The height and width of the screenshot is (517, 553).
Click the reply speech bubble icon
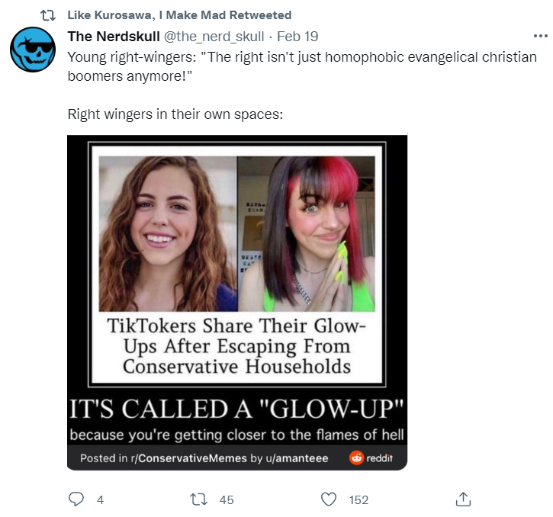tap(76, 499)
